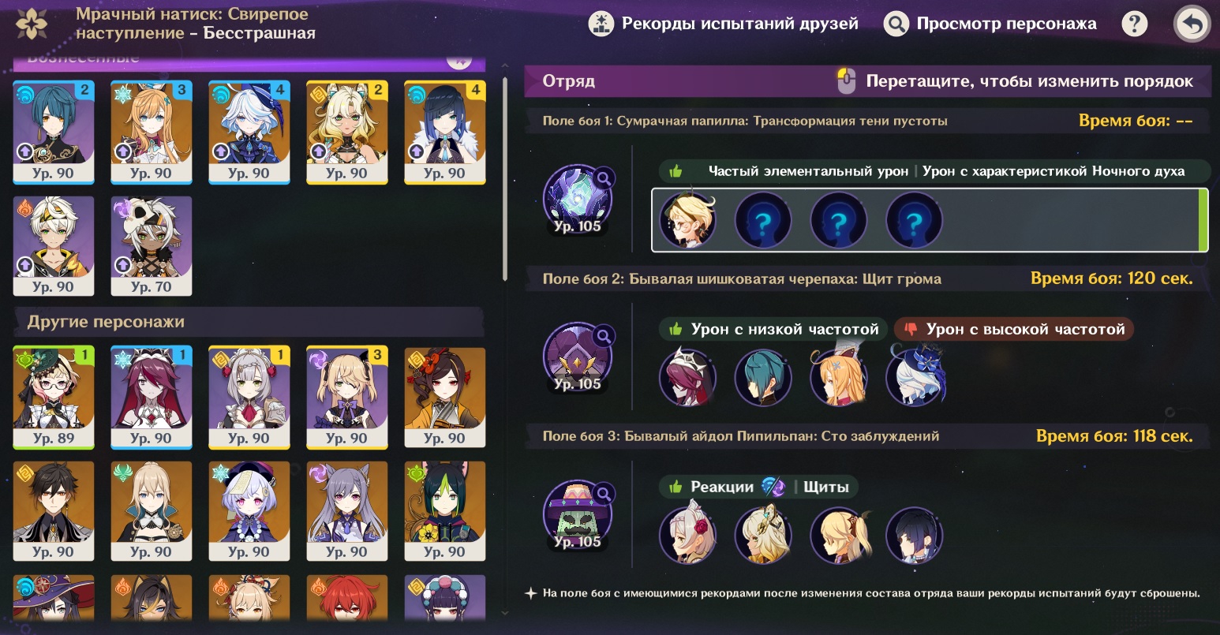This screenshot has width=1220, height=635.
Task: Click the back arrow return button
Action: pyautogui.click(x=1192, y=24)
